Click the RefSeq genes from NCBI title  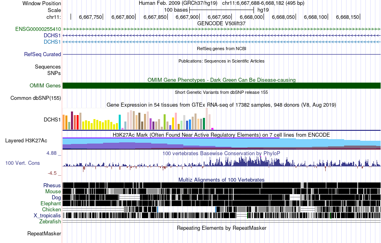(222, 49)
